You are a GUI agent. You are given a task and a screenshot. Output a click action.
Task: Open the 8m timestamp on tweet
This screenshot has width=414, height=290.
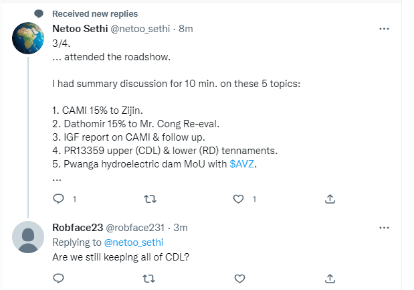point(187,29)
